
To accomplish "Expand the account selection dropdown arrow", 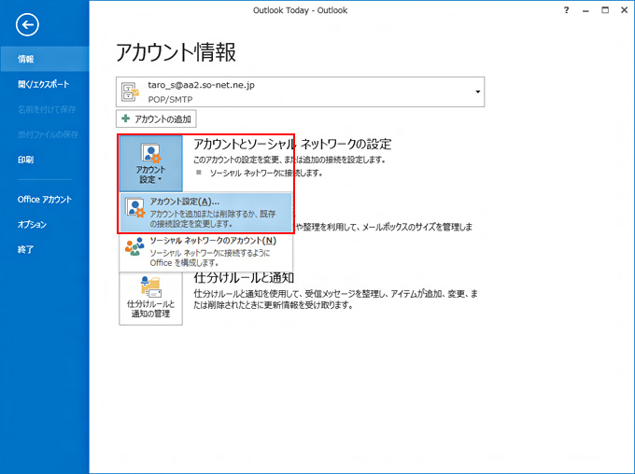I will [478, 91].
